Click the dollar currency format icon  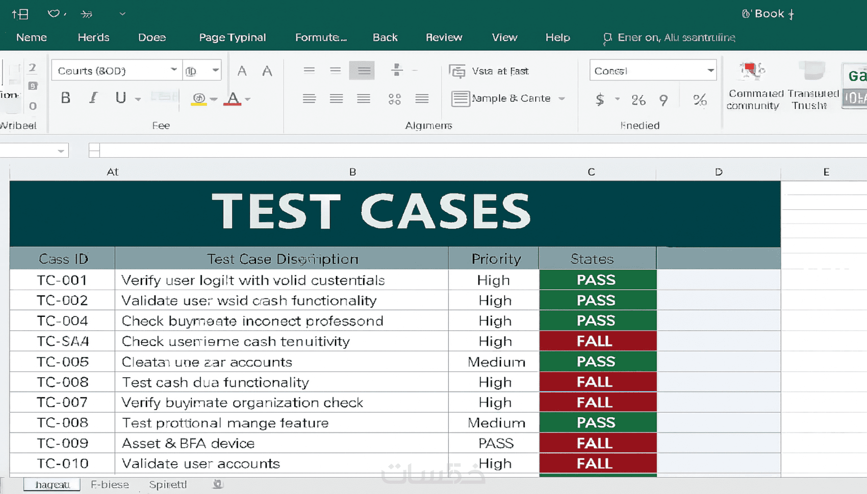[x=600, y=99]
